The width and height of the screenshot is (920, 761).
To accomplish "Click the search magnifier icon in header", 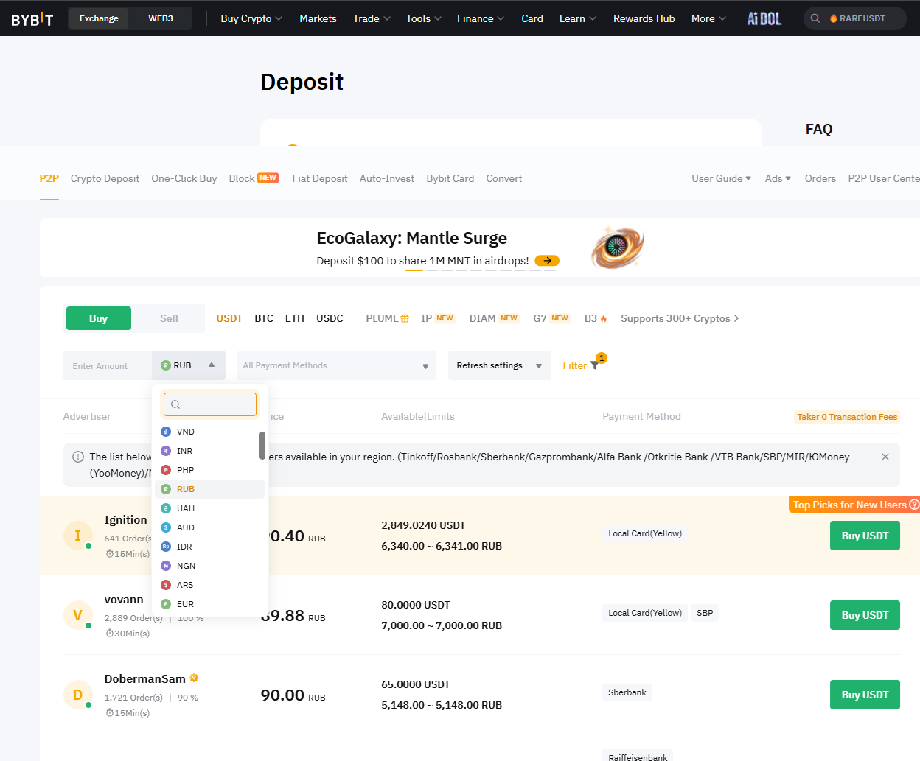I will pos(815,18).
